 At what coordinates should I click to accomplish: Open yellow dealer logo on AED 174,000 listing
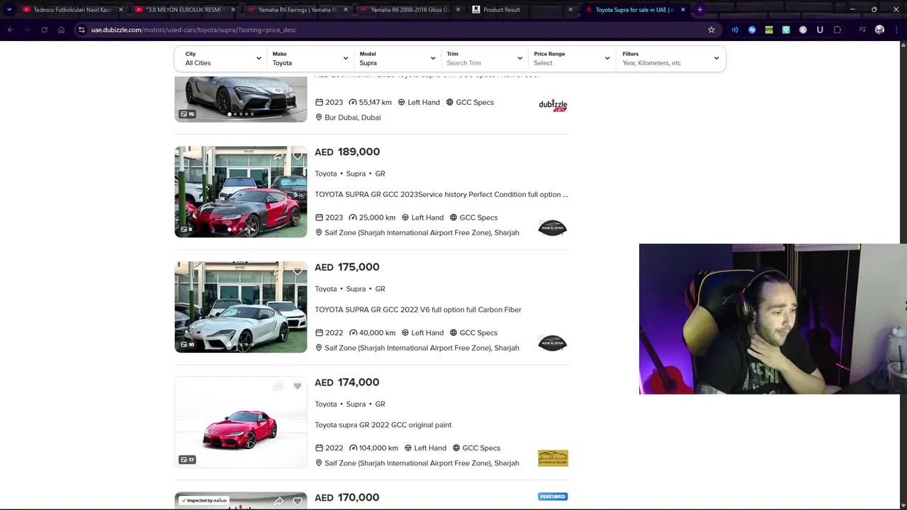(553, 458)
